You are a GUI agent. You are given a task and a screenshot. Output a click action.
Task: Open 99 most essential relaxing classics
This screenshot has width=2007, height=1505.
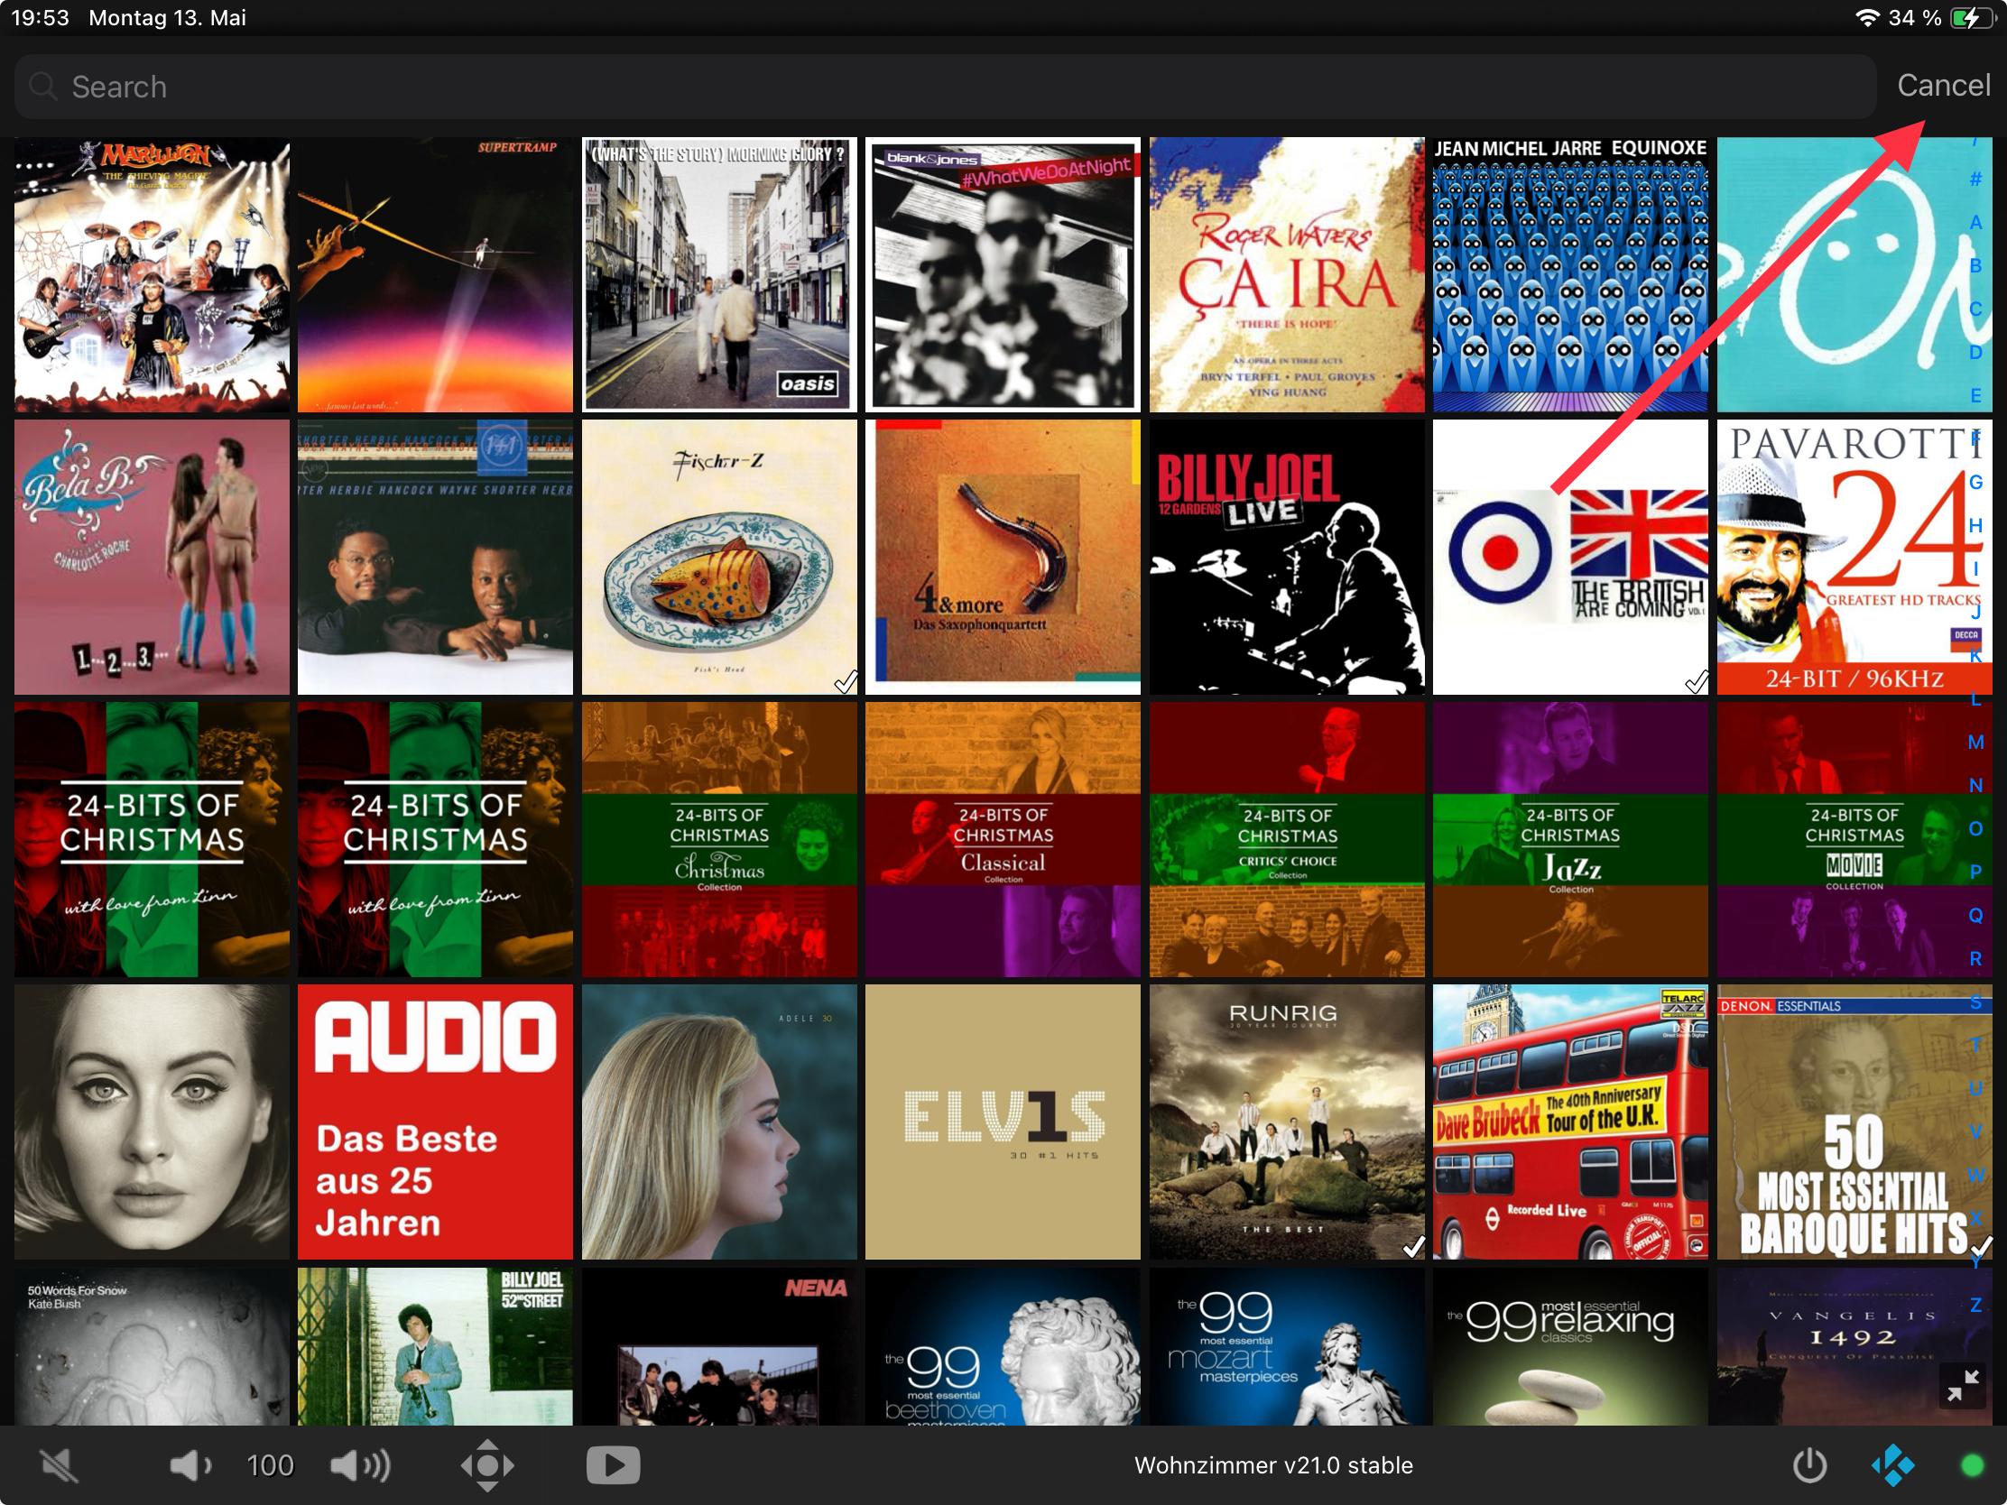[x=1570, y=1346]
